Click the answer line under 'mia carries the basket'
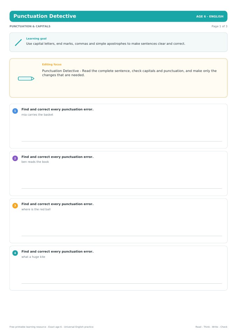This screenshot has height=335, width=237. pyautogui.click(x=122, y=141)
